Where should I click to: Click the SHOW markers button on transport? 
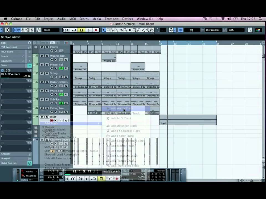coord(150,171)
